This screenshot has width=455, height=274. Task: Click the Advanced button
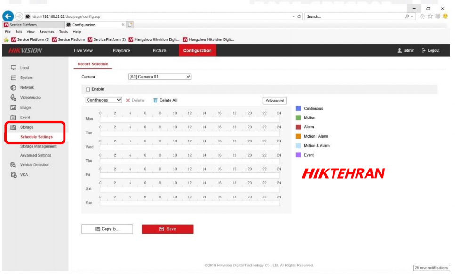(x=275, y=101)
